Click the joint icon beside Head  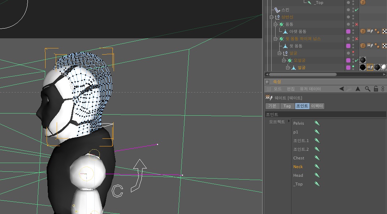coord(317,175)
